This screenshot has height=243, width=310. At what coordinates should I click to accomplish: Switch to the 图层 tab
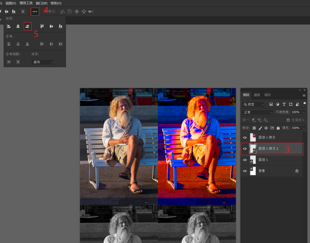tap(246, 95)
